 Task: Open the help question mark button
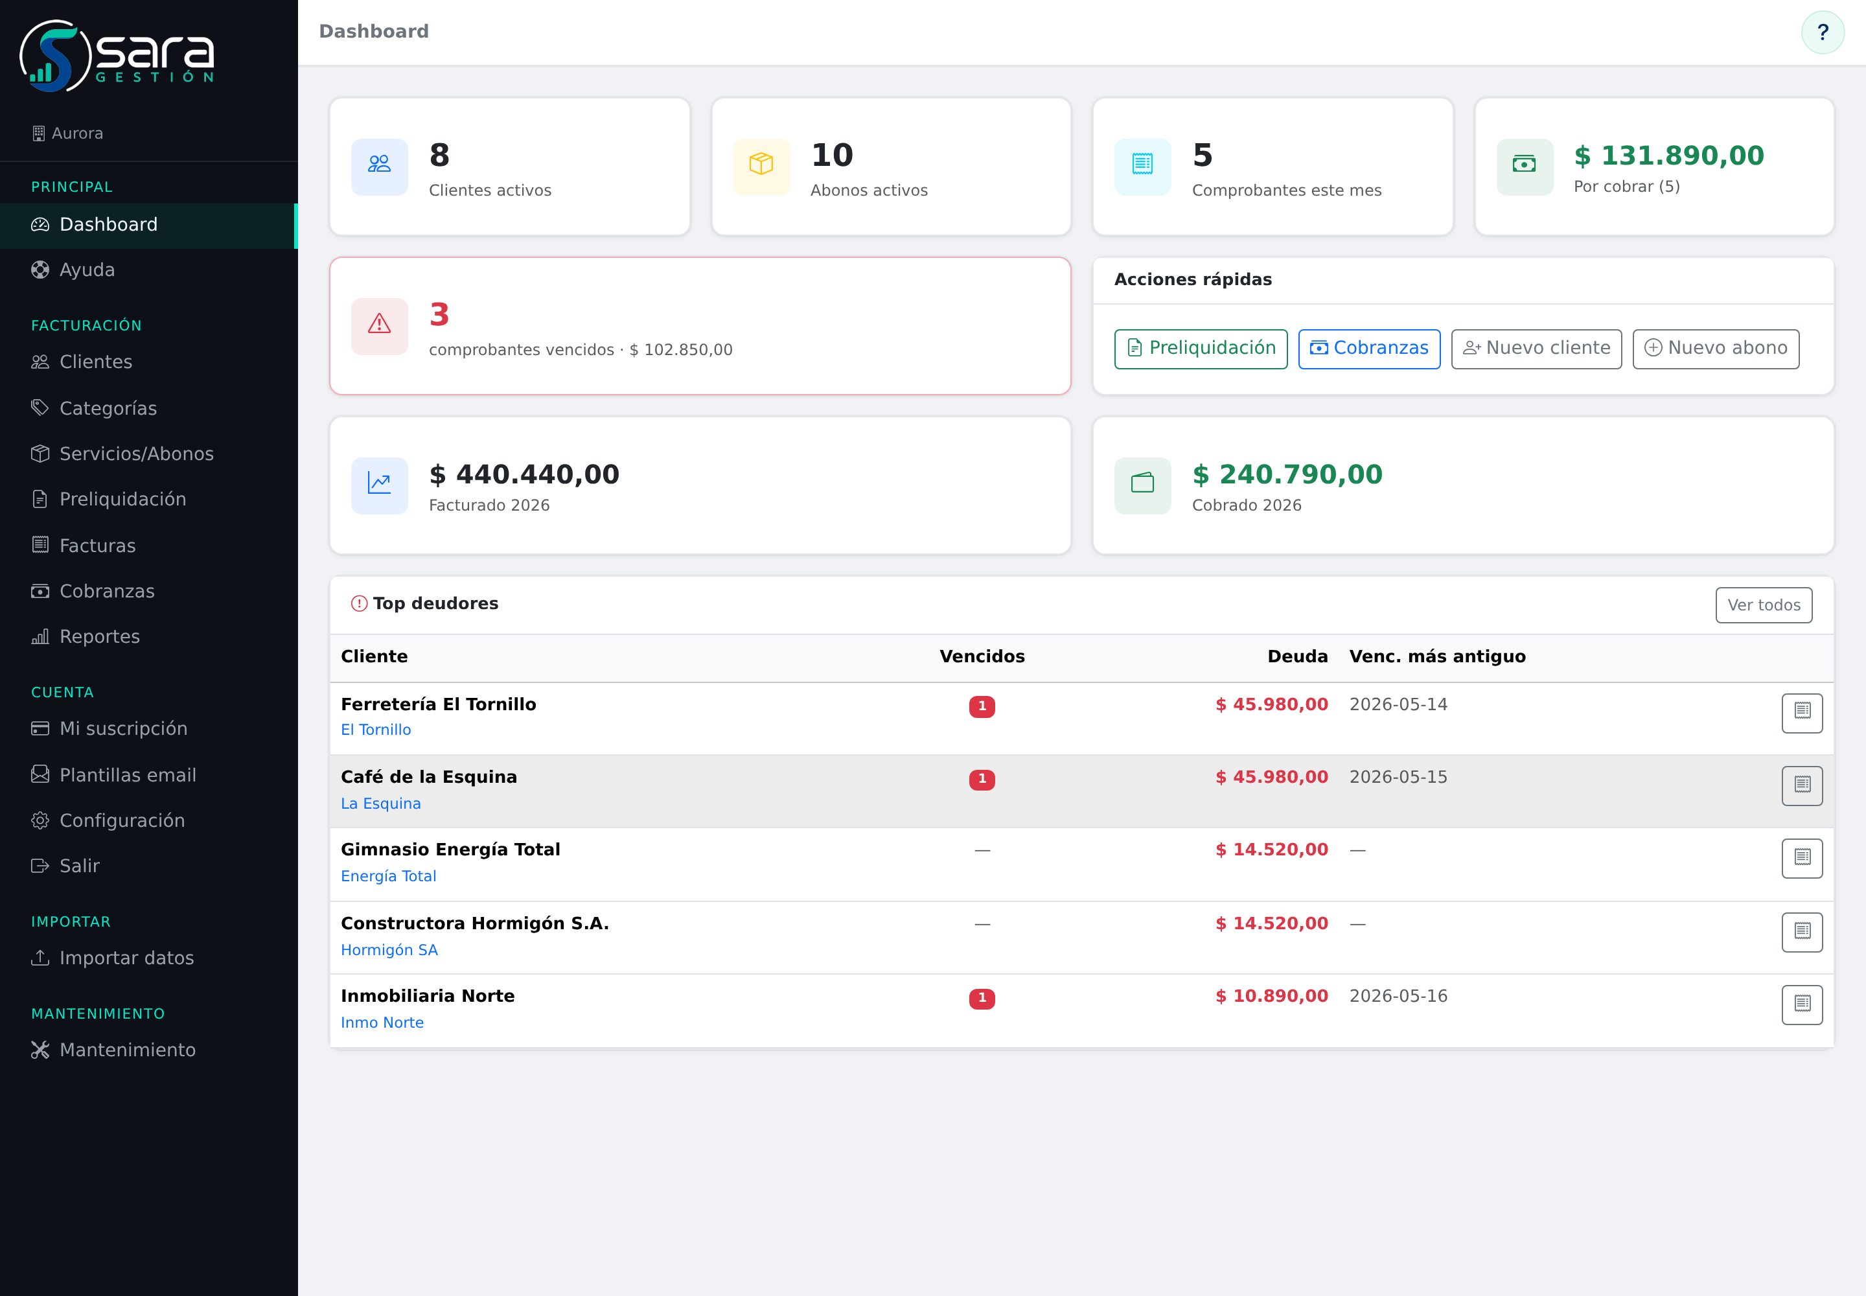[x=1822, y=32]
